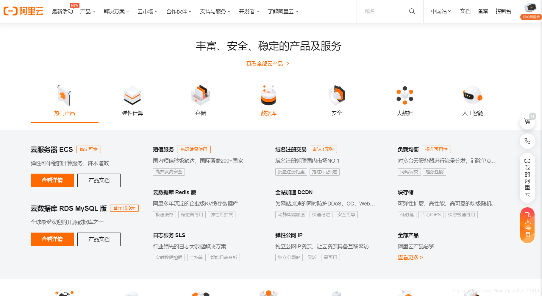Open the 云数据库 Redis 版 link
Image resolution: width=542 pixels, height=296 pixels.
175,192
